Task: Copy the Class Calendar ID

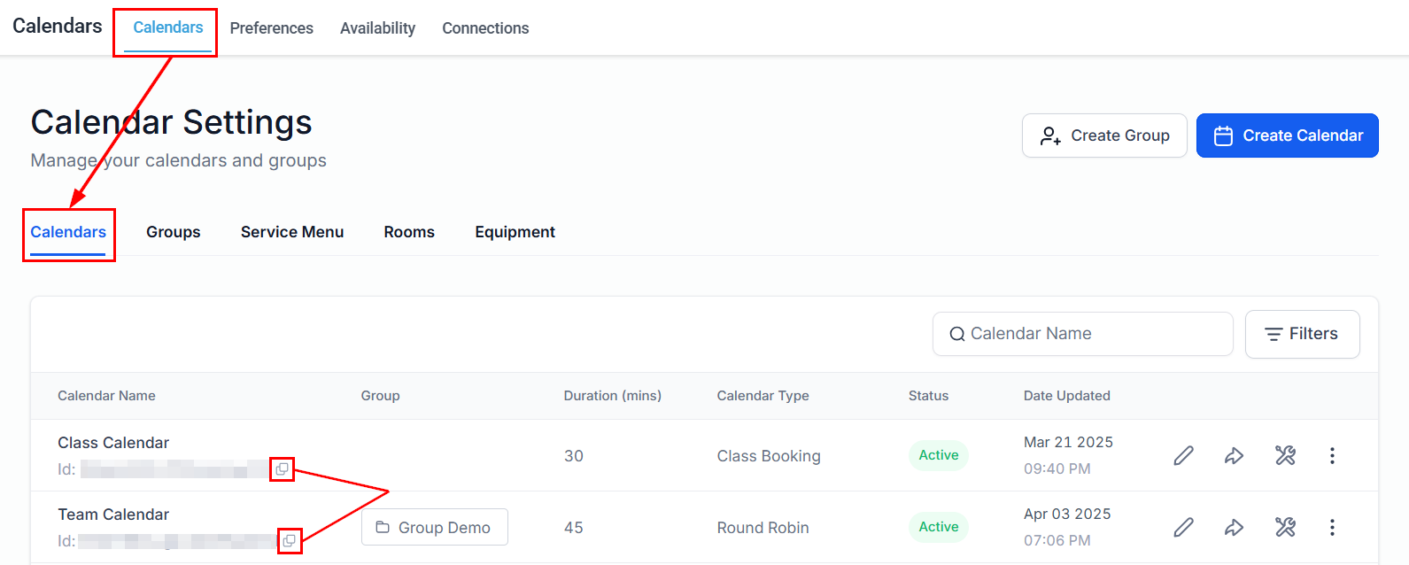Action: click(x=282, y=469)
